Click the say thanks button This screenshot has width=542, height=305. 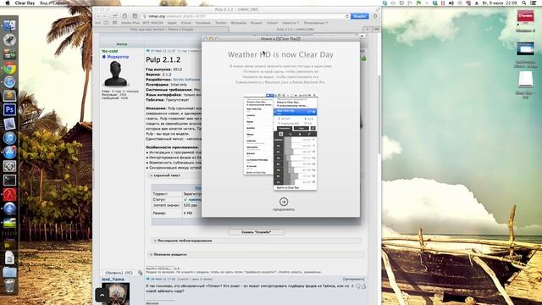coord(256,232)
